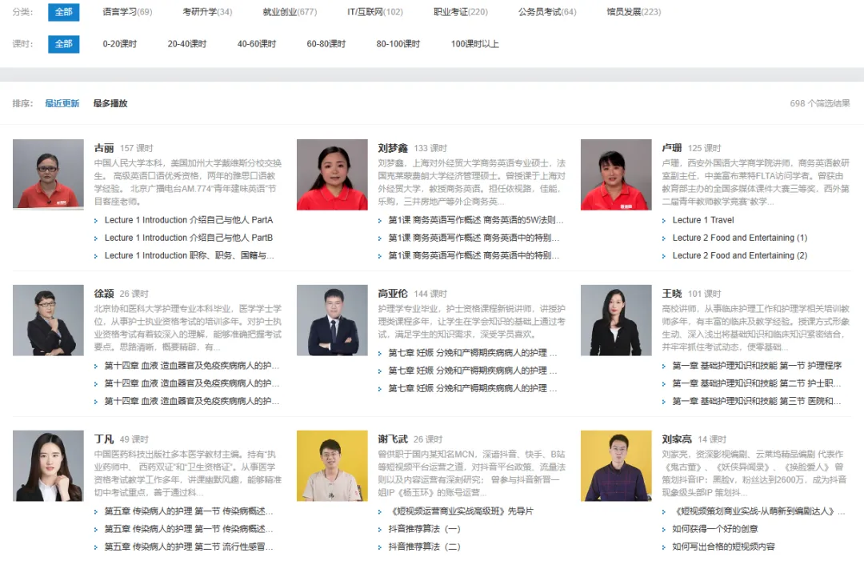The height and width of the screenshot is (561, 864).
Task: Sort results by "最多播放"
Action: click(110, 103)
